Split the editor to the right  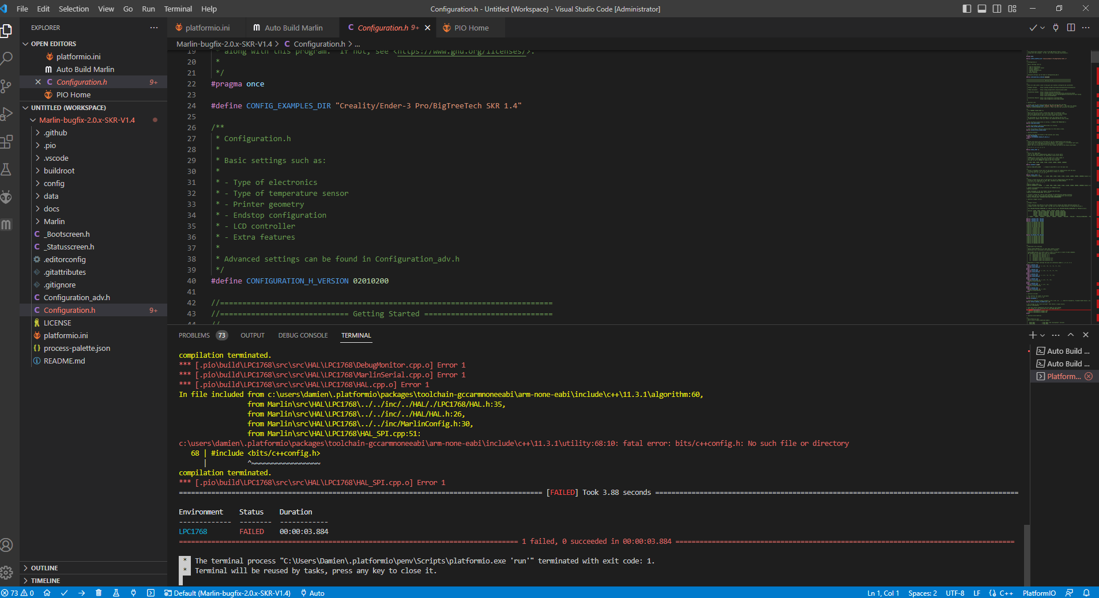pyautogui.click(x=1071, y=28)
